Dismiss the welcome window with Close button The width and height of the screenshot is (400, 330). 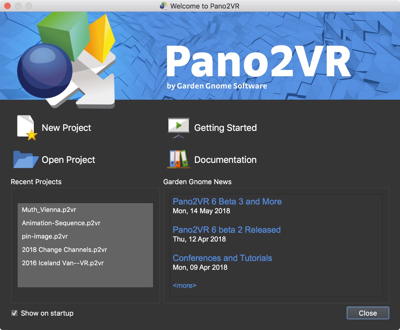point(368,313)
